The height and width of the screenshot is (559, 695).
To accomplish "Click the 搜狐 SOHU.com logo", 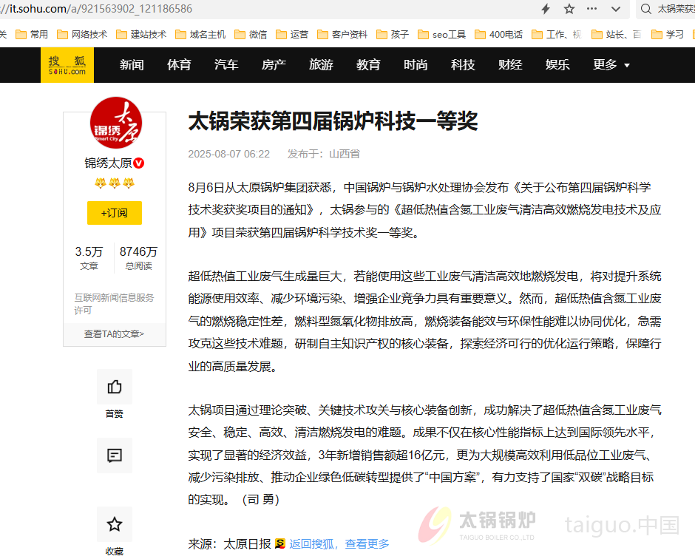I will point(66,65).
